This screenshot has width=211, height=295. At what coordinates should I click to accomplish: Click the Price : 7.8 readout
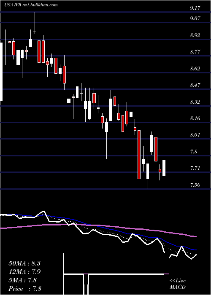pyautogui.click(x=25, y=289)
